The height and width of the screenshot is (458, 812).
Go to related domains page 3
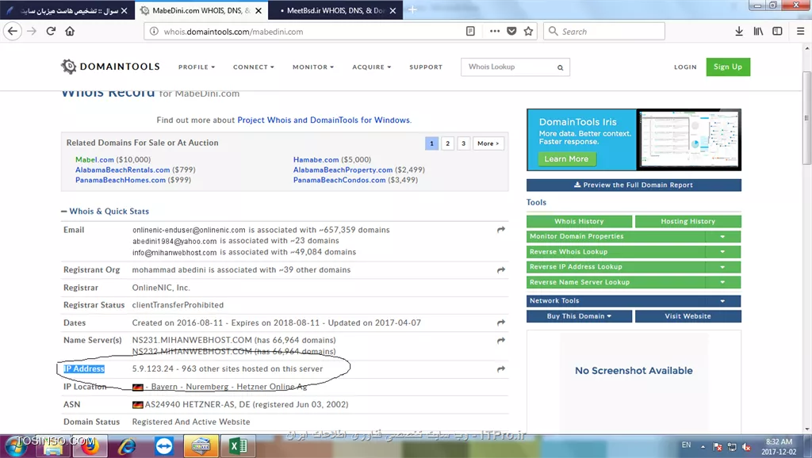[463, 143]
